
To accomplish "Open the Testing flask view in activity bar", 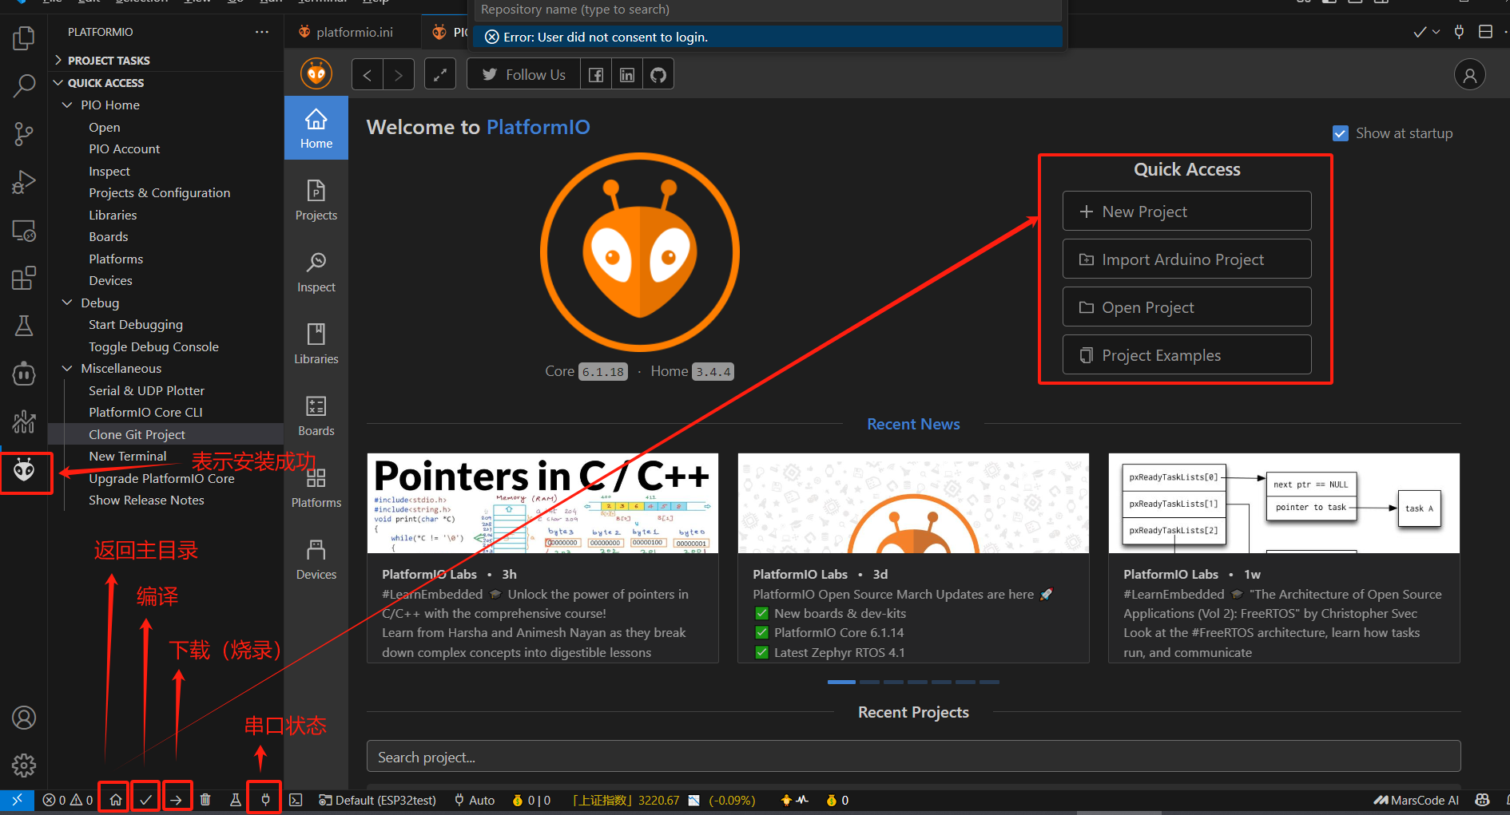I will pos(24,326).
